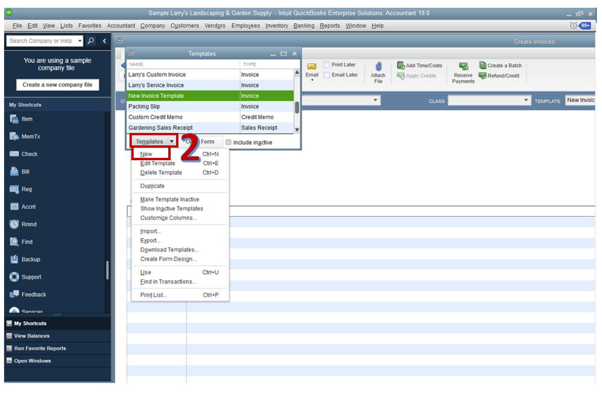This screenshot has height=395, width=602.
Task: Expand the Email button dropdown arrow
Action: (x=312, y=81)
